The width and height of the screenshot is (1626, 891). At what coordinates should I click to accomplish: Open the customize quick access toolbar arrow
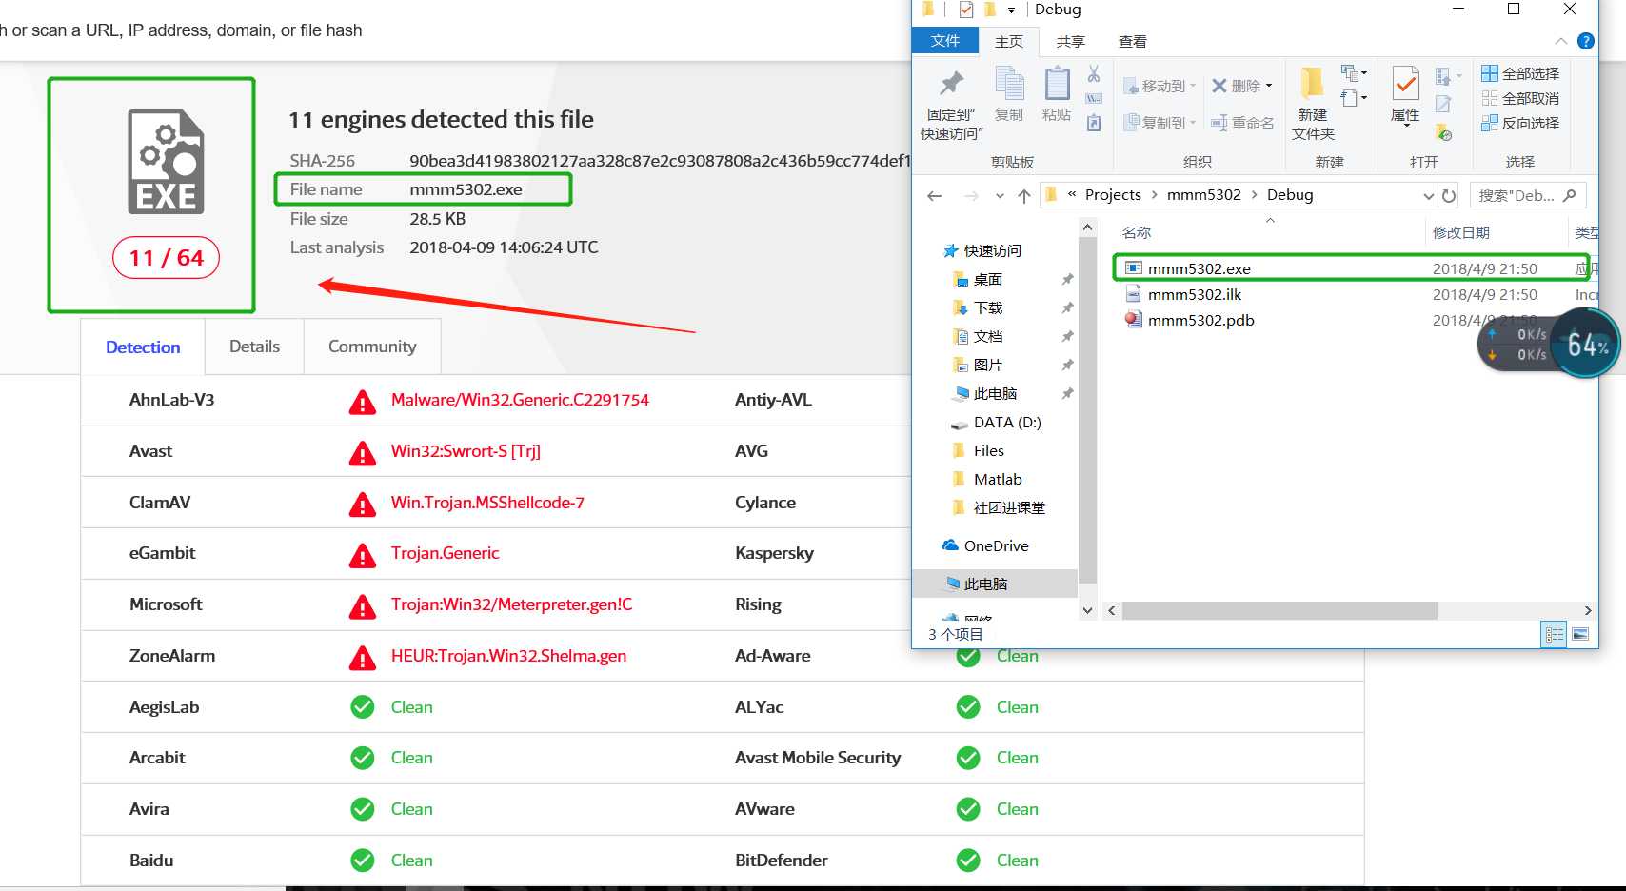[1011, 10]
